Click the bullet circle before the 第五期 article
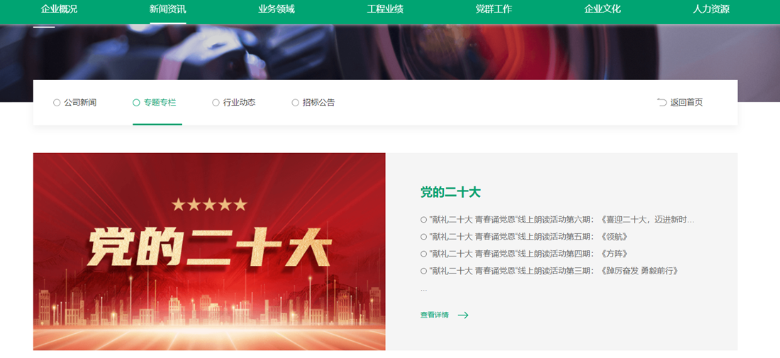 click(x=423, y=237)
